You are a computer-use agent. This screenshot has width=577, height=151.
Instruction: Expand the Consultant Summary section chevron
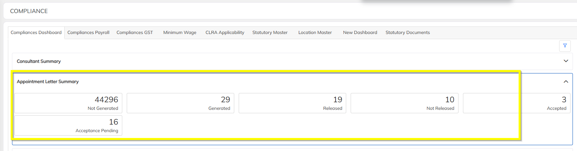[566, 61]
